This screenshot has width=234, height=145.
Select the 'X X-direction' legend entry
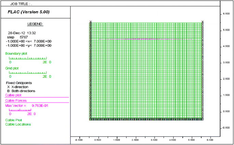click(18, 87)
